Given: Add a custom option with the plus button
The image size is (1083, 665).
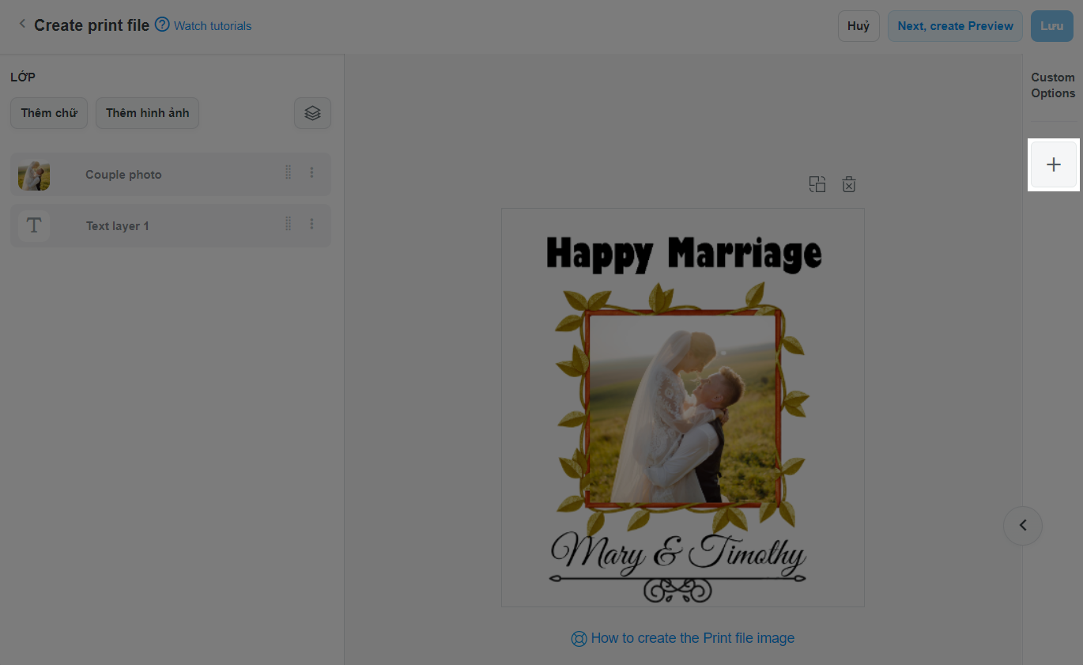Looking at the screenshot, I should click(1054, 164).
